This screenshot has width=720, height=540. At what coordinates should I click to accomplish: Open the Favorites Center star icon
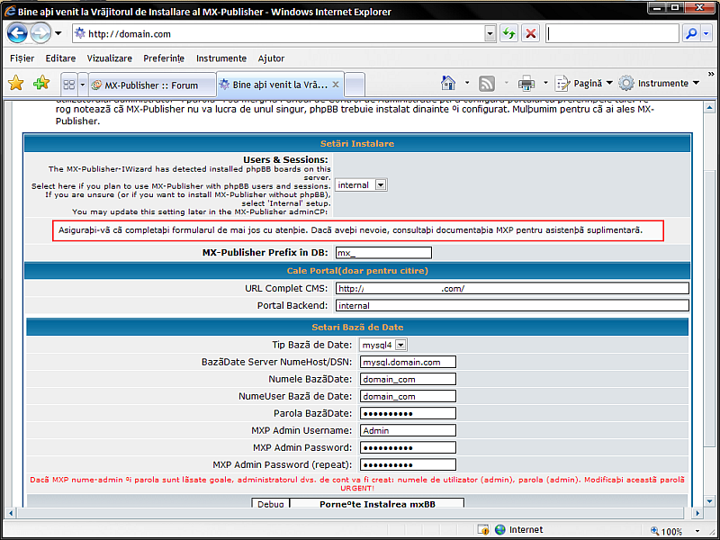point(16,84)
